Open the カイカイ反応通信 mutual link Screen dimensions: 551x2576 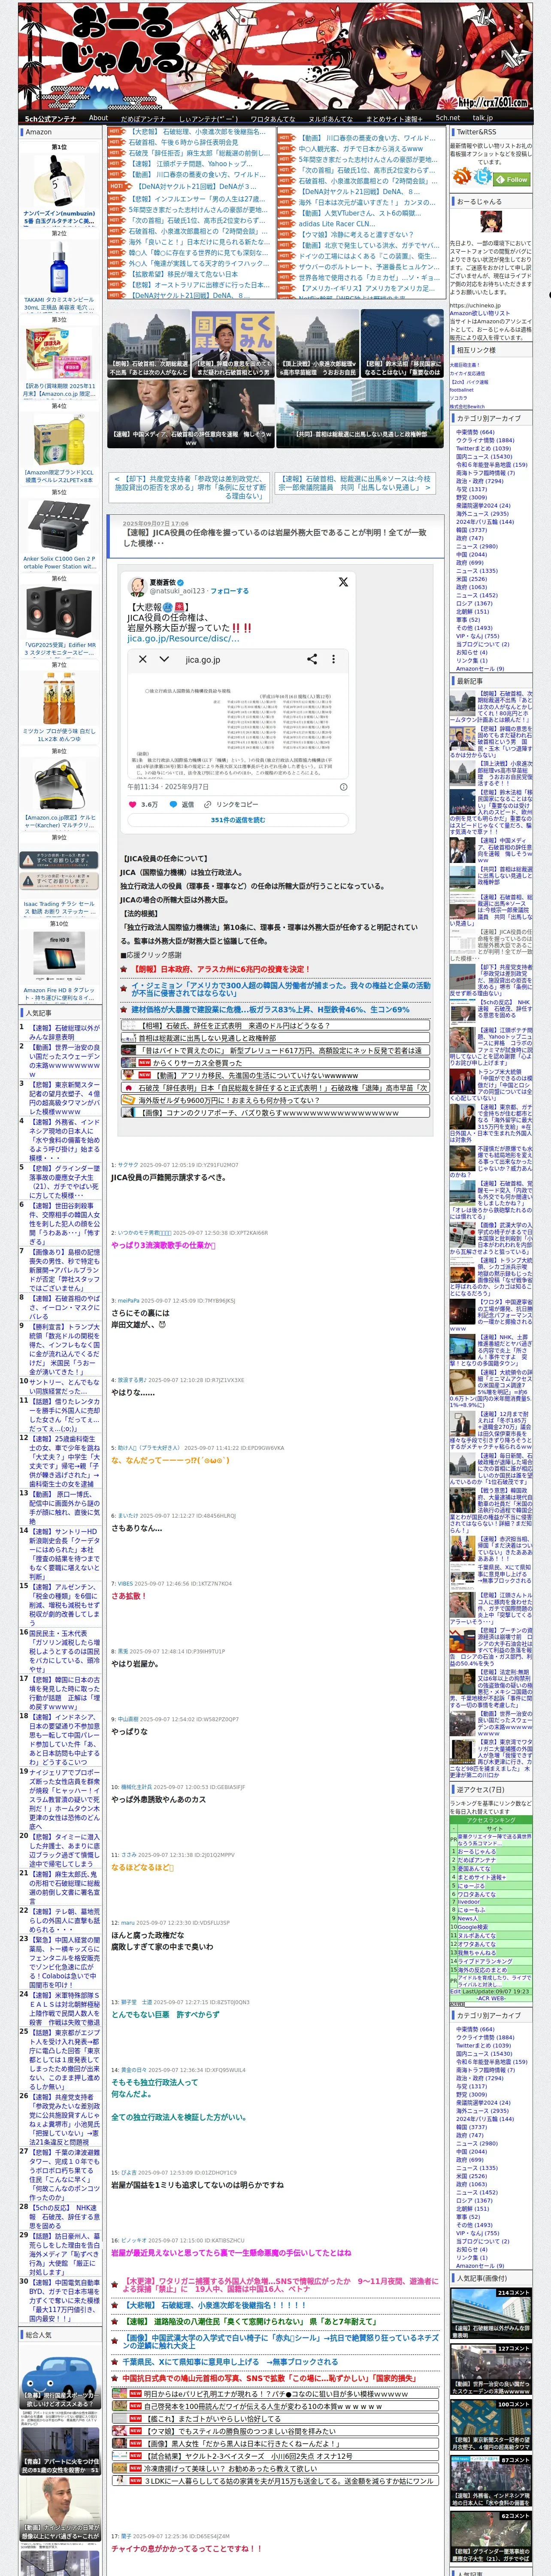point(467,373)
